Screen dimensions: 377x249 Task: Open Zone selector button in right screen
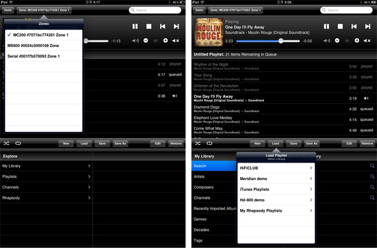pos(235,10)
